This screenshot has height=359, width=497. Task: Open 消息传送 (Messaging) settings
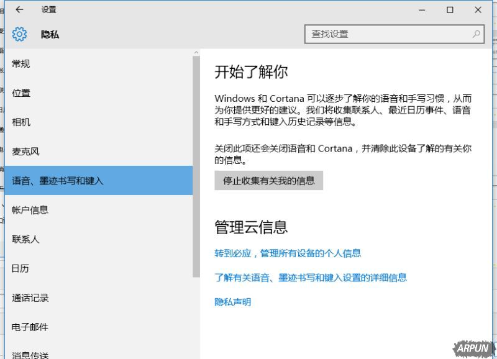[30, 354]
